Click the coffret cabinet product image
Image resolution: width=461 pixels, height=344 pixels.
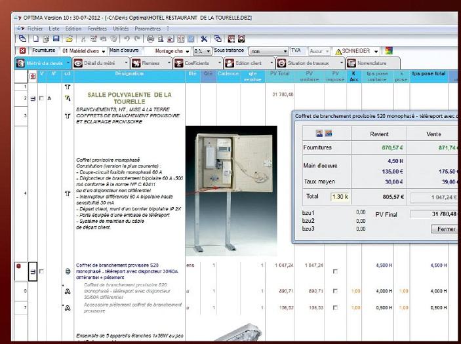pyautogui.click(x=231, y=191)
